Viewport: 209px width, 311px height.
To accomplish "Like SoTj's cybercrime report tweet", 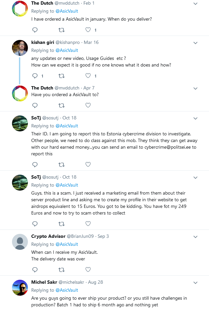I will (x=88, y=164).
